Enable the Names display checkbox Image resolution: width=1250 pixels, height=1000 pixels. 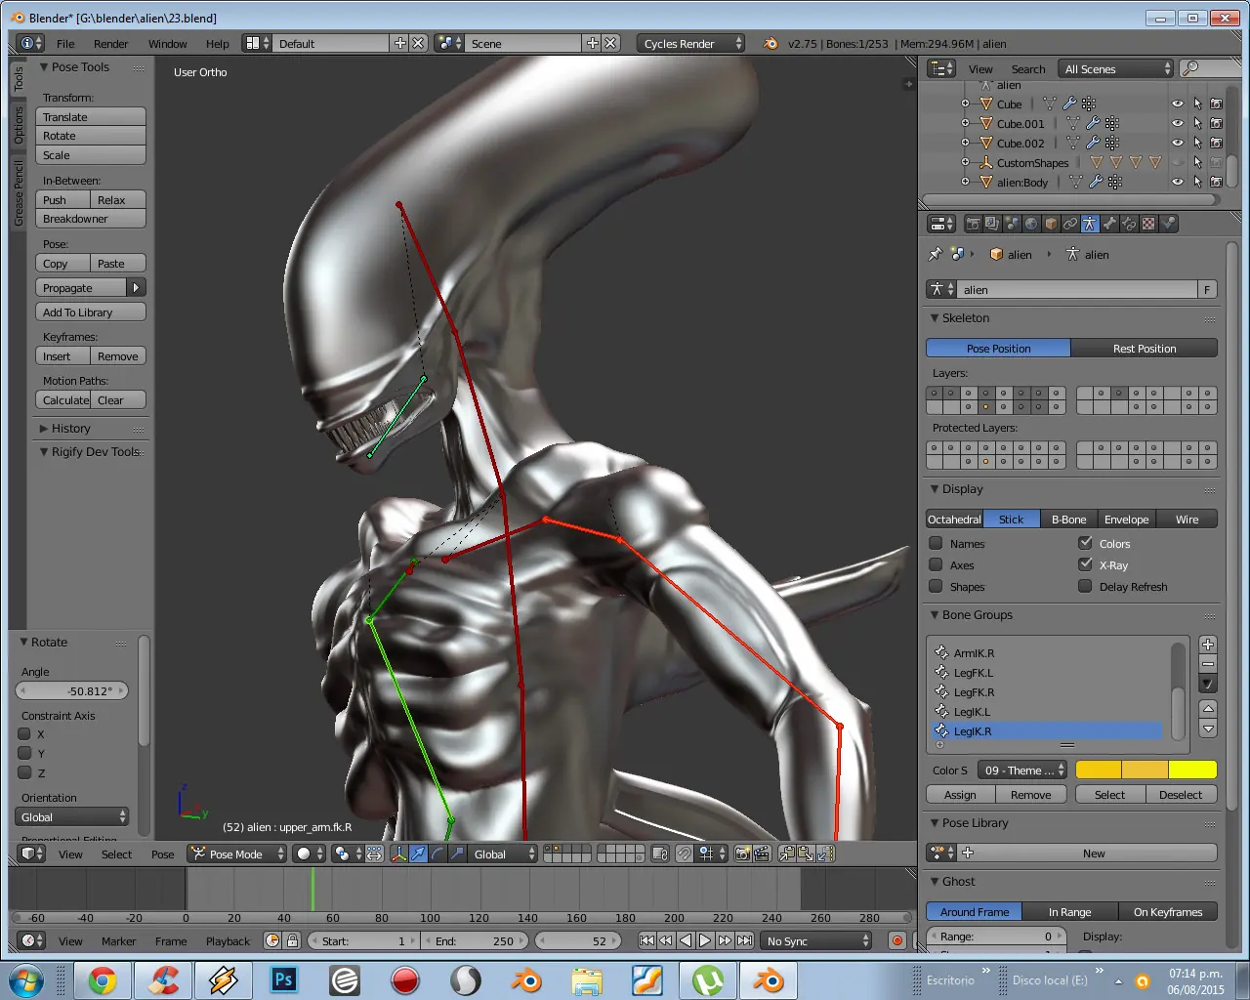tap(936, 543)
